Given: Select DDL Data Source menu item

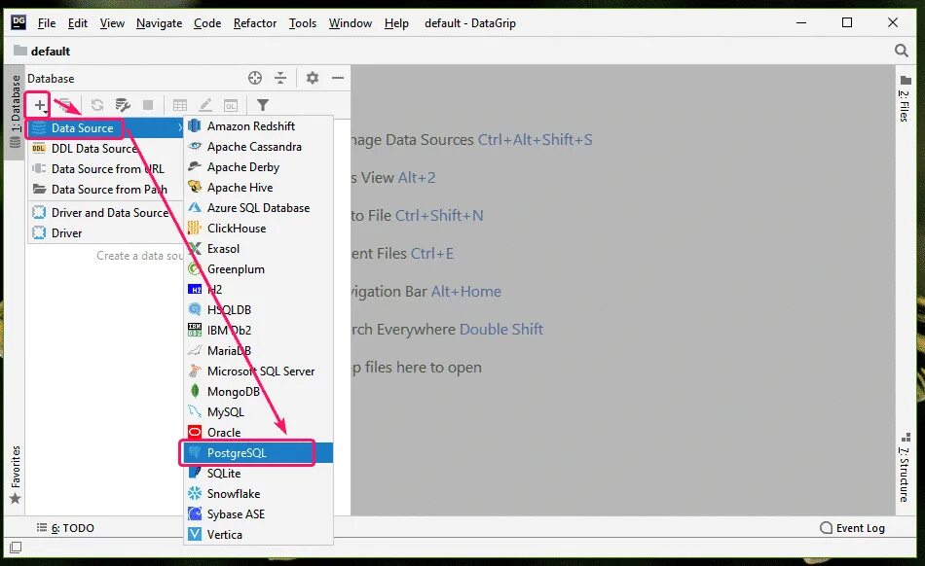Looking at the screenshot, I should pyautogui.click(x=106, y=149).
